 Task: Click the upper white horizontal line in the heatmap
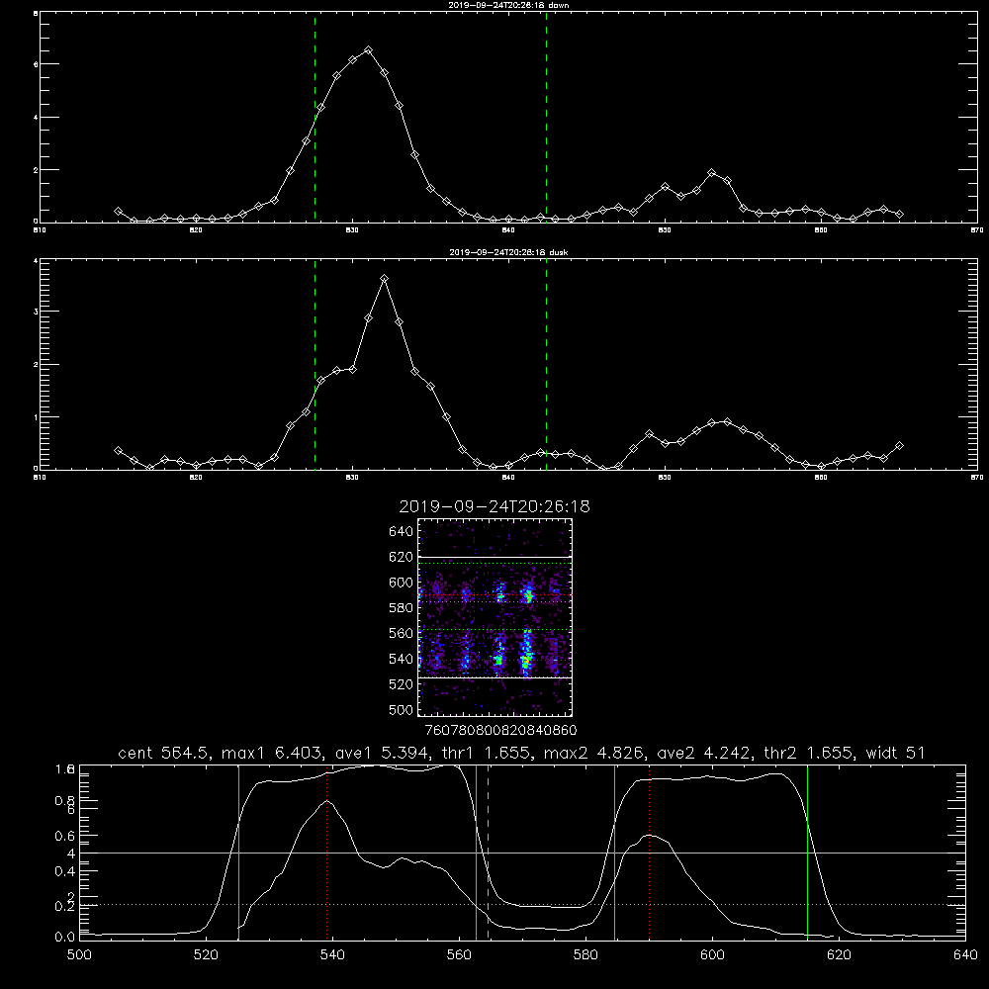(x=495, y=557)
